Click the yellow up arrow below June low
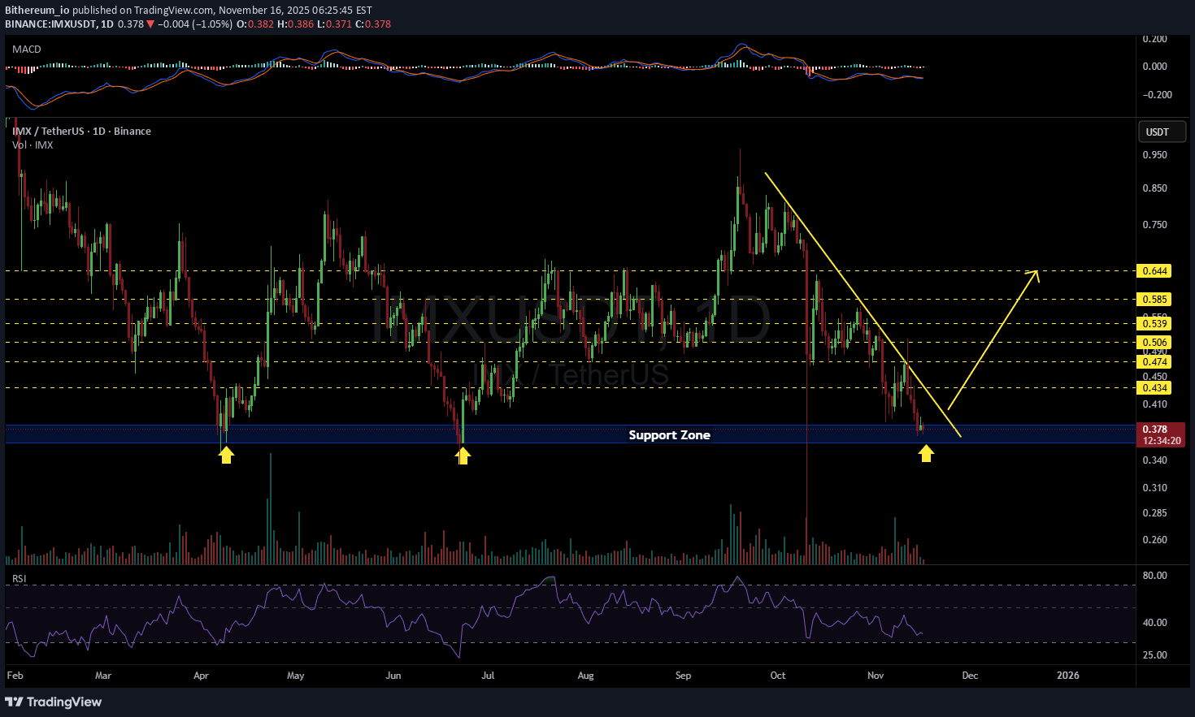This screenshot has height=717, width=1195. (x=463, y=456)
